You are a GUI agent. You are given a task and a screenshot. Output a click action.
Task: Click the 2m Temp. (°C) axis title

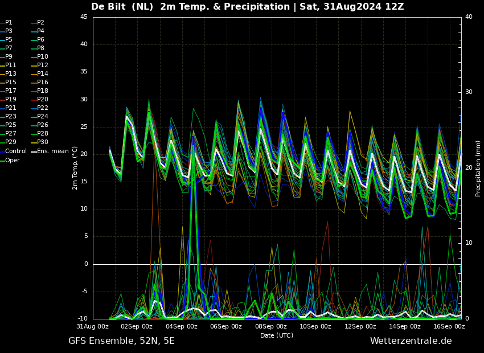[x=75, y=168]
